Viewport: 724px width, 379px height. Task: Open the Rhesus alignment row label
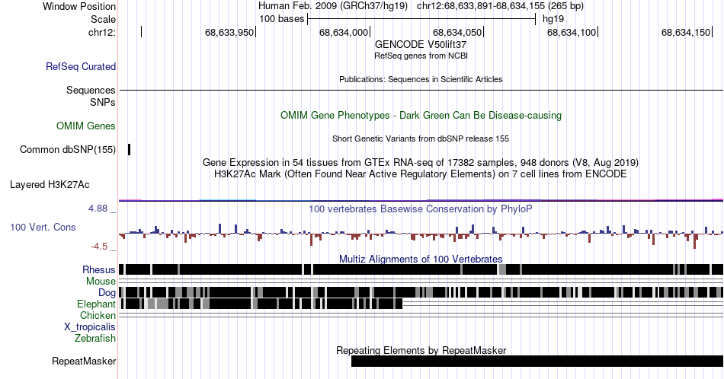[99, 269]
